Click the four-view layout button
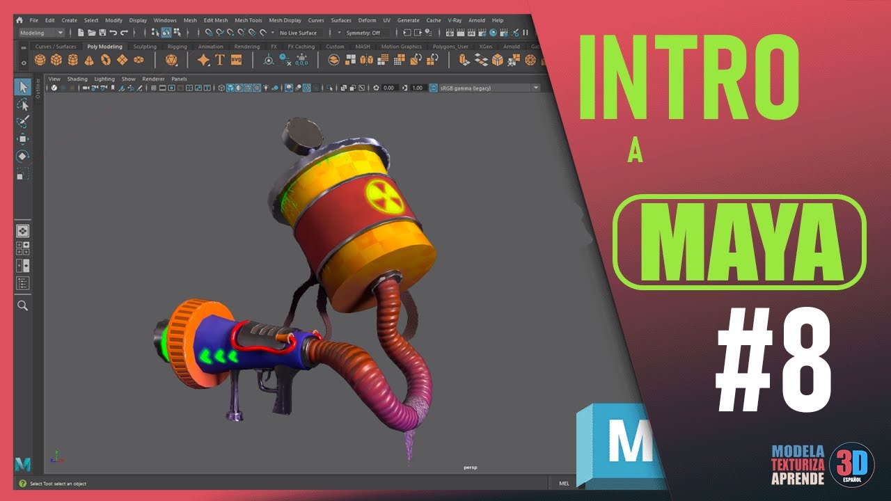This screenshot has height=501, width=891. pyautogui.click(x=23, y=247)
